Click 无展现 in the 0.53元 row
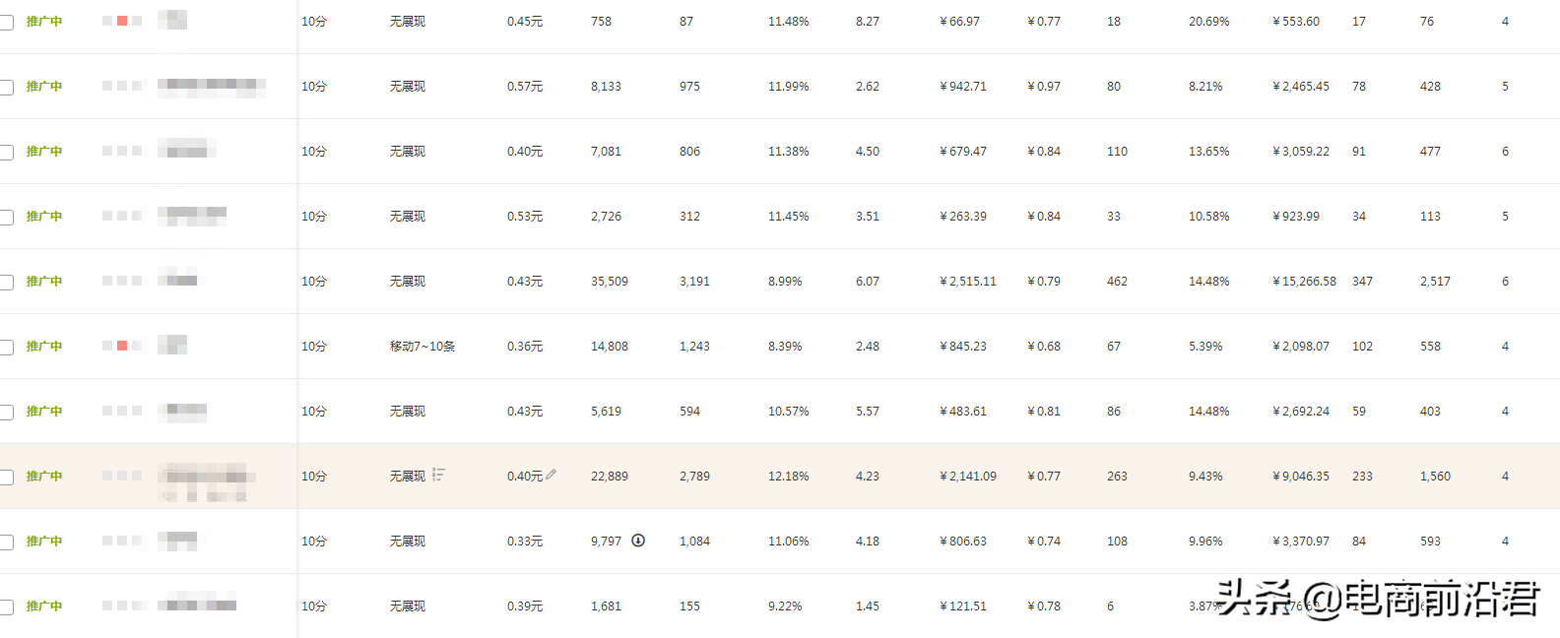This screenshot has height=638, width=1560. [x=408, y=217]
